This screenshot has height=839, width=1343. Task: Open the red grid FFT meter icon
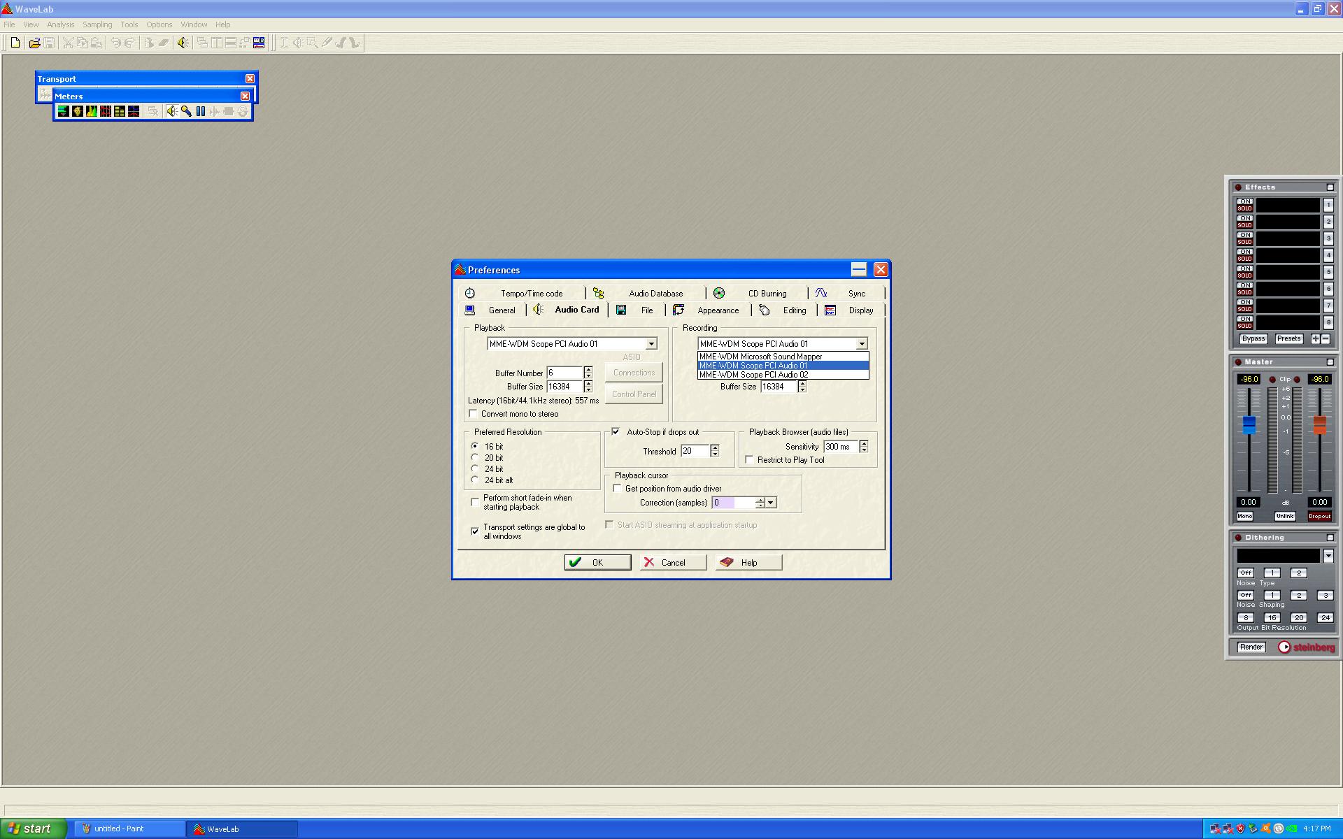105,111
